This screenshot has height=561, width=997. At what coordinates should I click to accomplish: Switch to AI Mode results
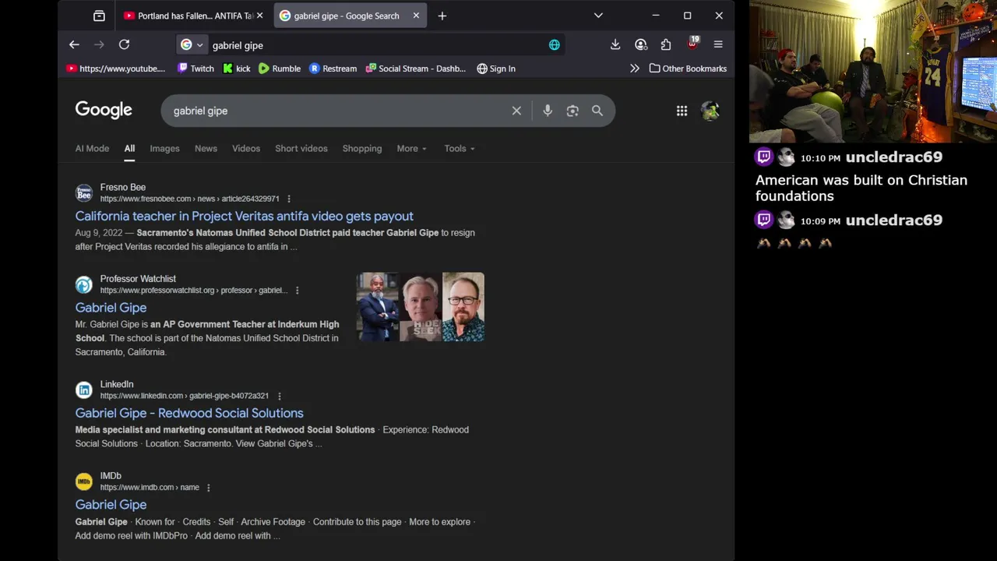[92, 149]
